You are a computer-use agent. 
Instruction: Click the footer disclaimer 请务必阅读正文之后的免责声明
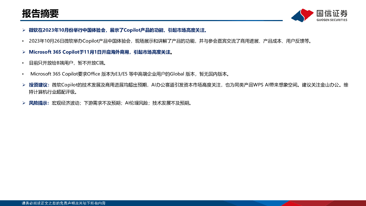pos(64,203)
